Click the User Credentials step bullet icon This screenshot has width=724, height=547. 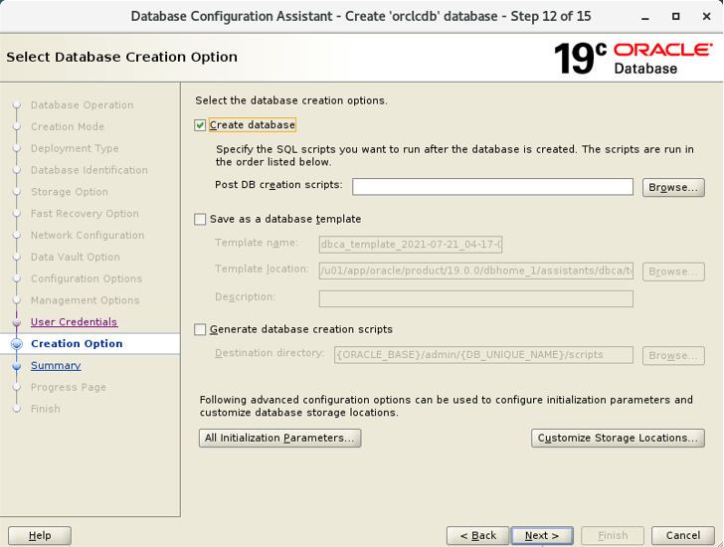pyautogui.click(x=17, y=322)
